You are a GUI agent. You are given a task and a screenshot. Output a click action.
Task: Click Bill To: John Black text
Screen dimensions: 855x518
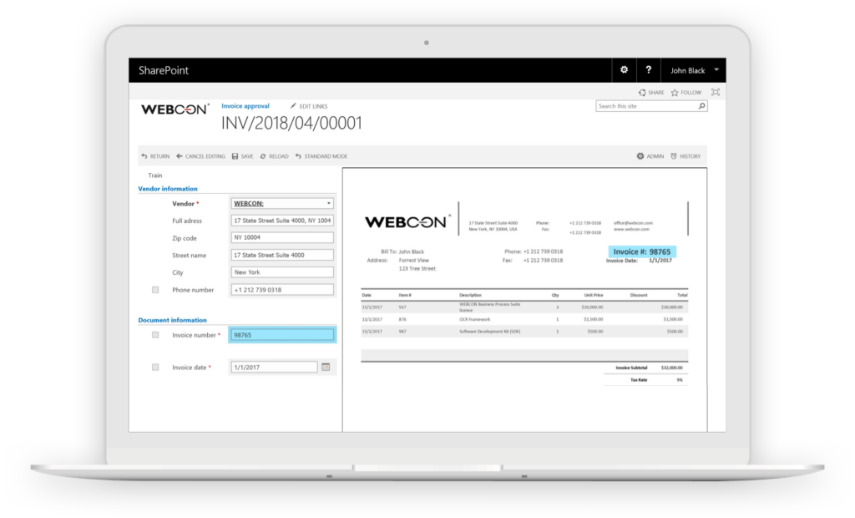[x=402, y=251]
